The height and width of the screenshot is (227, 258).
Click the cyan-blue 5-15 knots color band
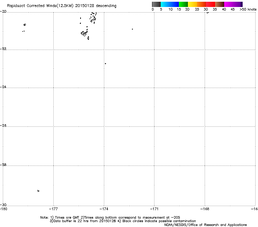(x=170, y=4)
